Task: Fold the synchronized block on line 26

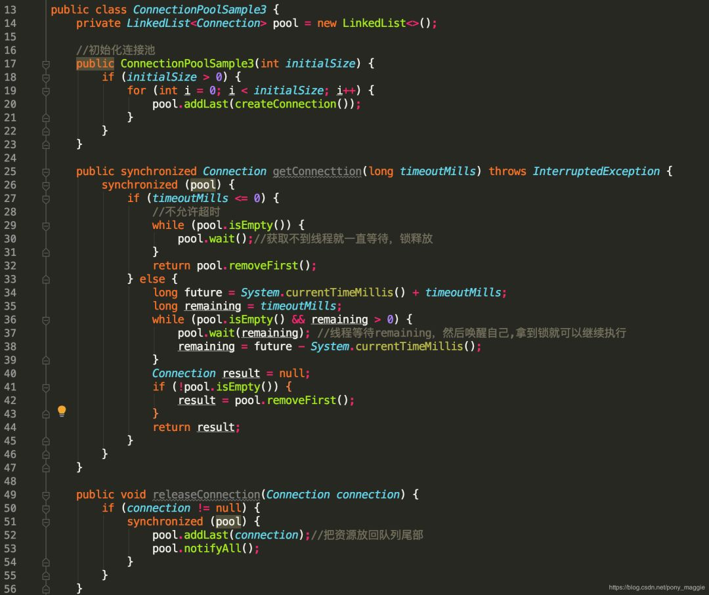Action: pos(46,185)
